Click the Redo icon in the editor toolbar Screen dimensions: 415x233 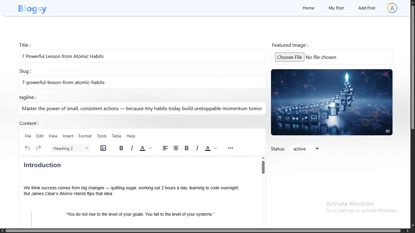38,148
